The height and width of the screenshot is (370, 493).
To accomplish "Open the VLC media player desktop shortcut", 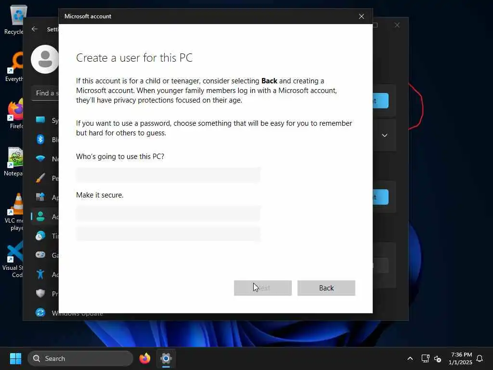I will coord(14,211).
